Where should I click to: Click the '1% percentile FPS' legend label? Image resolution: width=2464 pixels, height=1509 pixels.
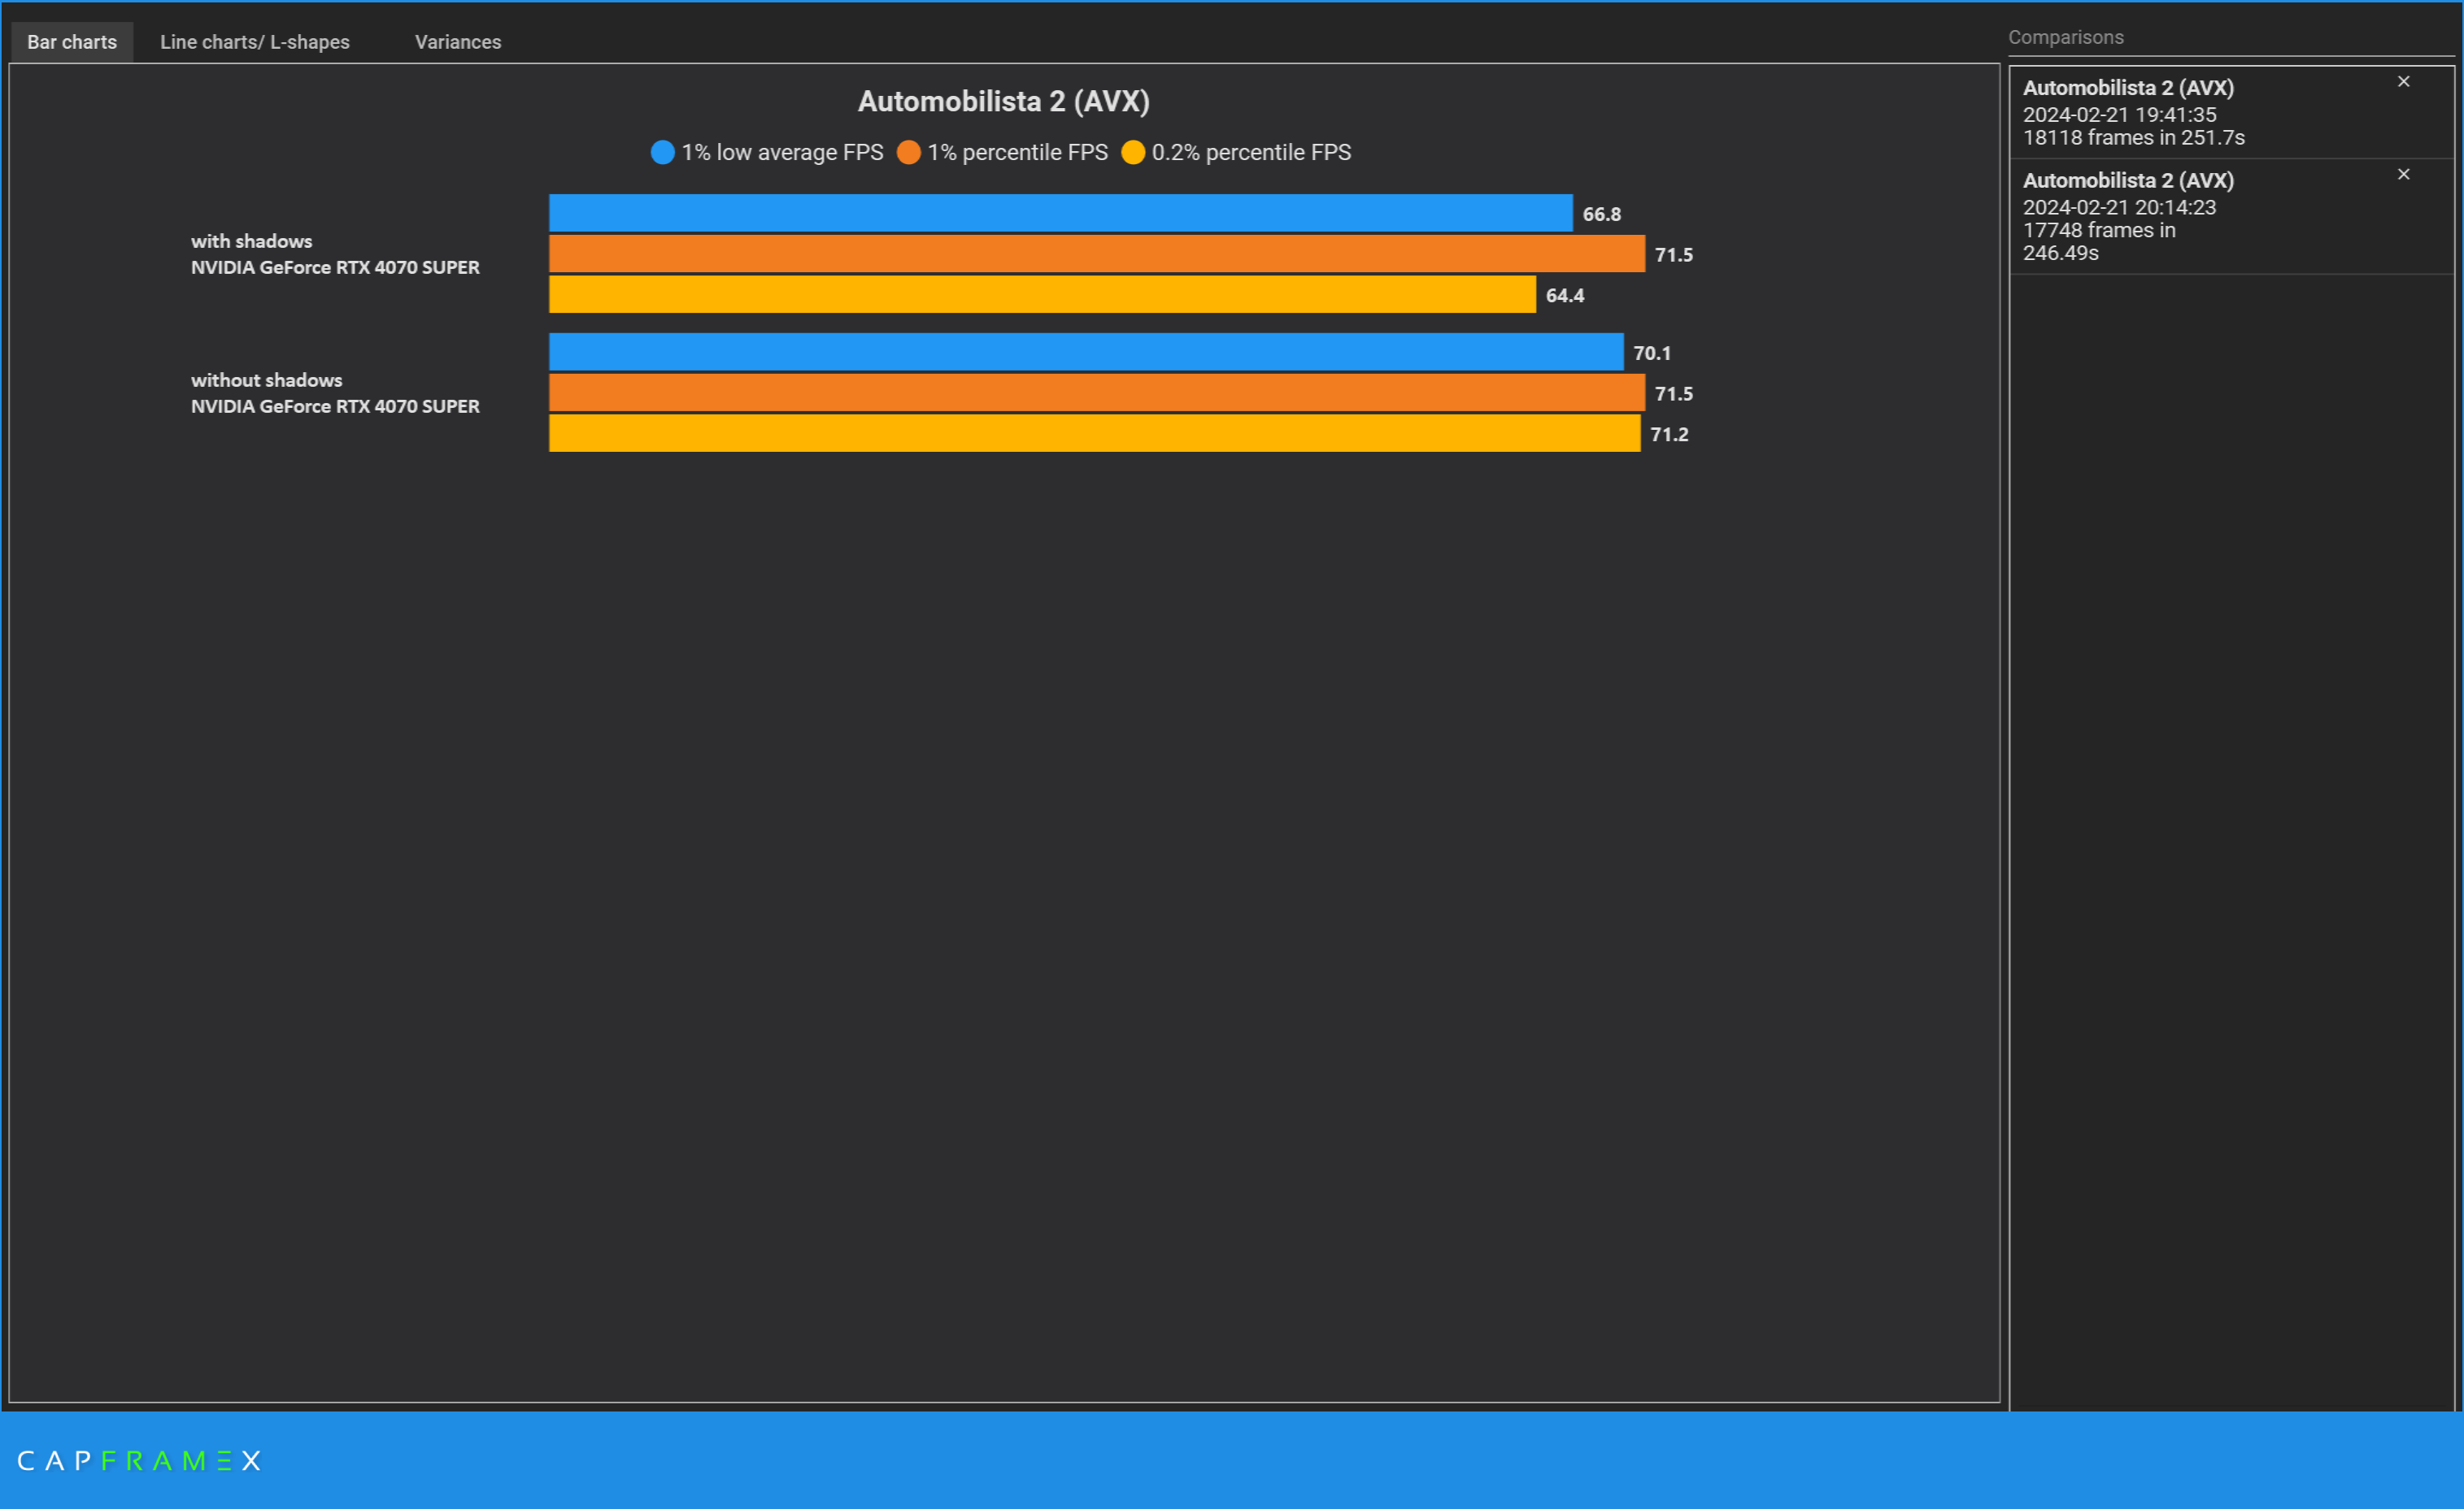coord(1017,152)
